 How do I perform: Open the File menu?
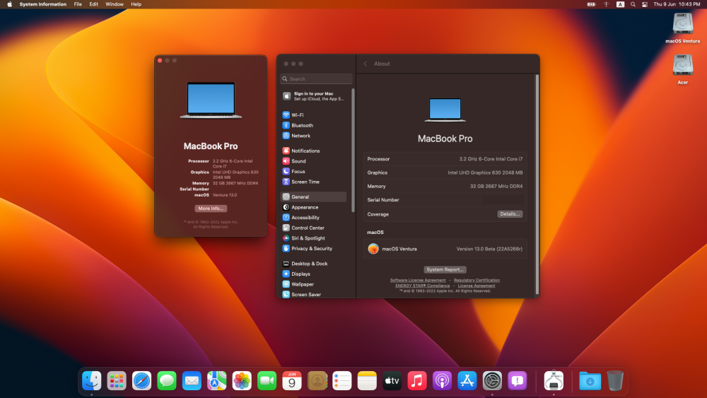tap(78, 4)
